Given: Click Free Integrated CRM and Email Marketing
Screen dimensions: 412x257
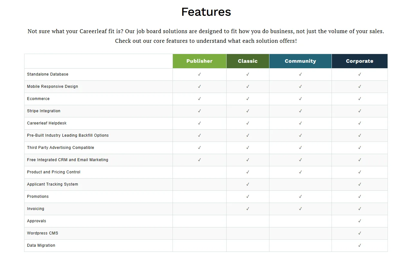Looking at the screenshot, I should pyautogui.click(x=68, y=160).
